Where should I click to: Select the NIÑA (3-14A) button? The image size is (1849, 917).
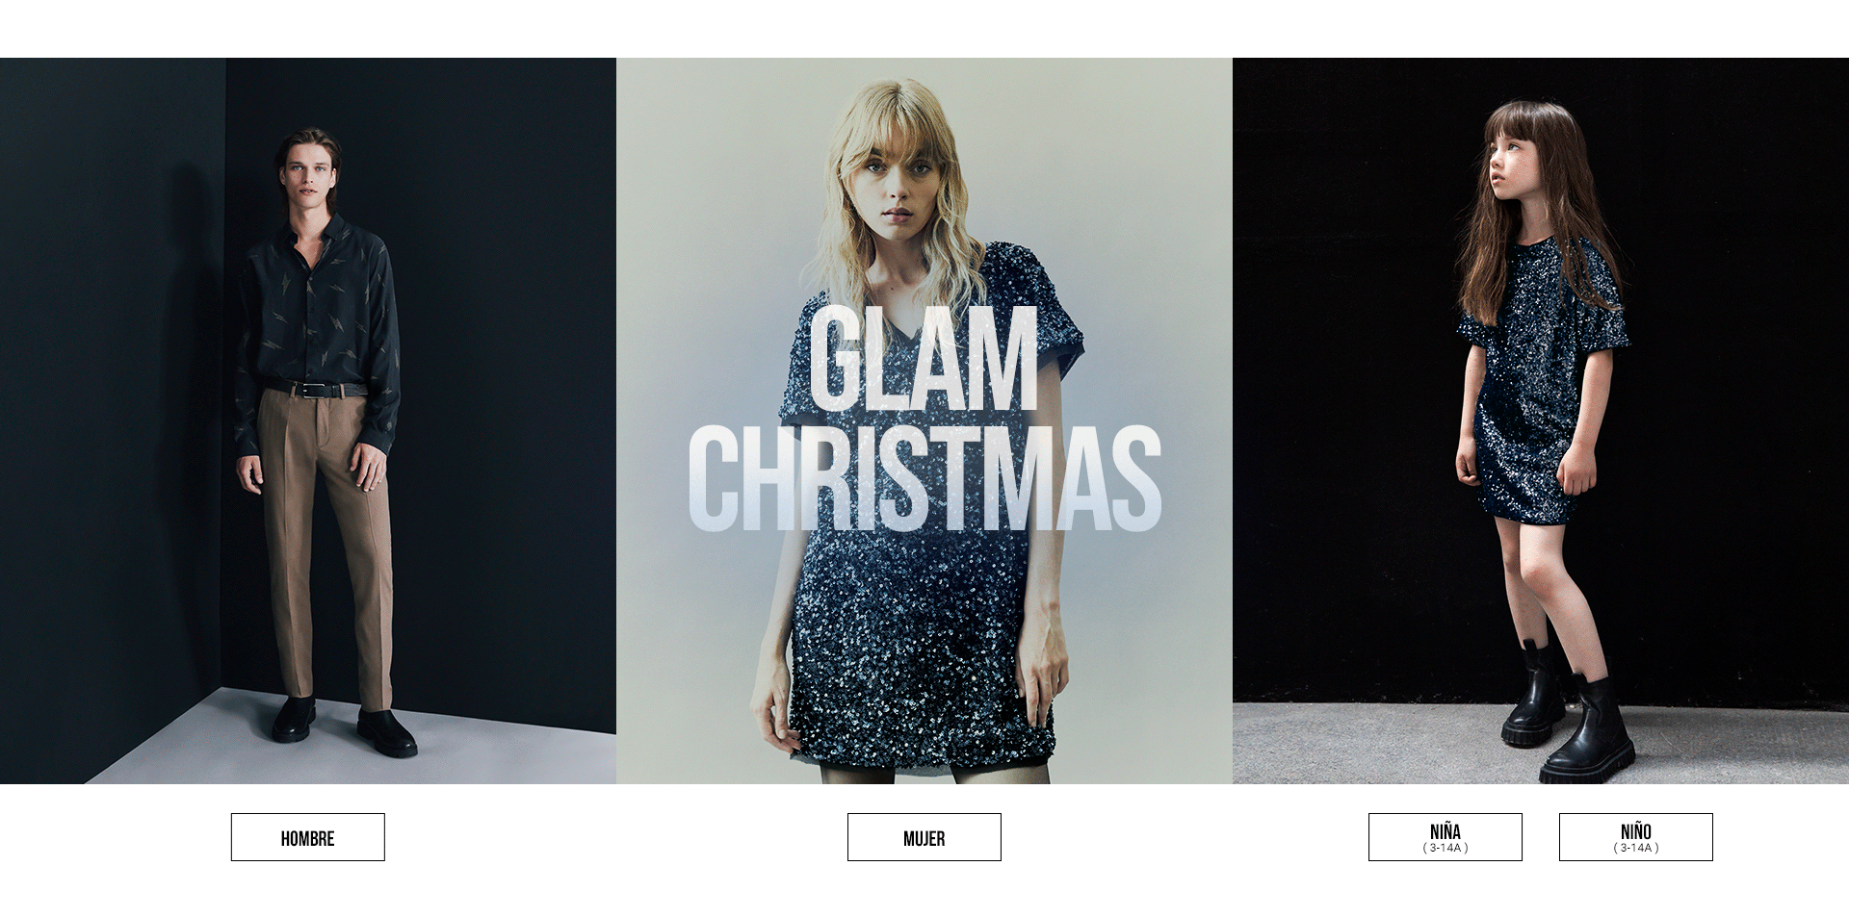(x=1445, y=837)
